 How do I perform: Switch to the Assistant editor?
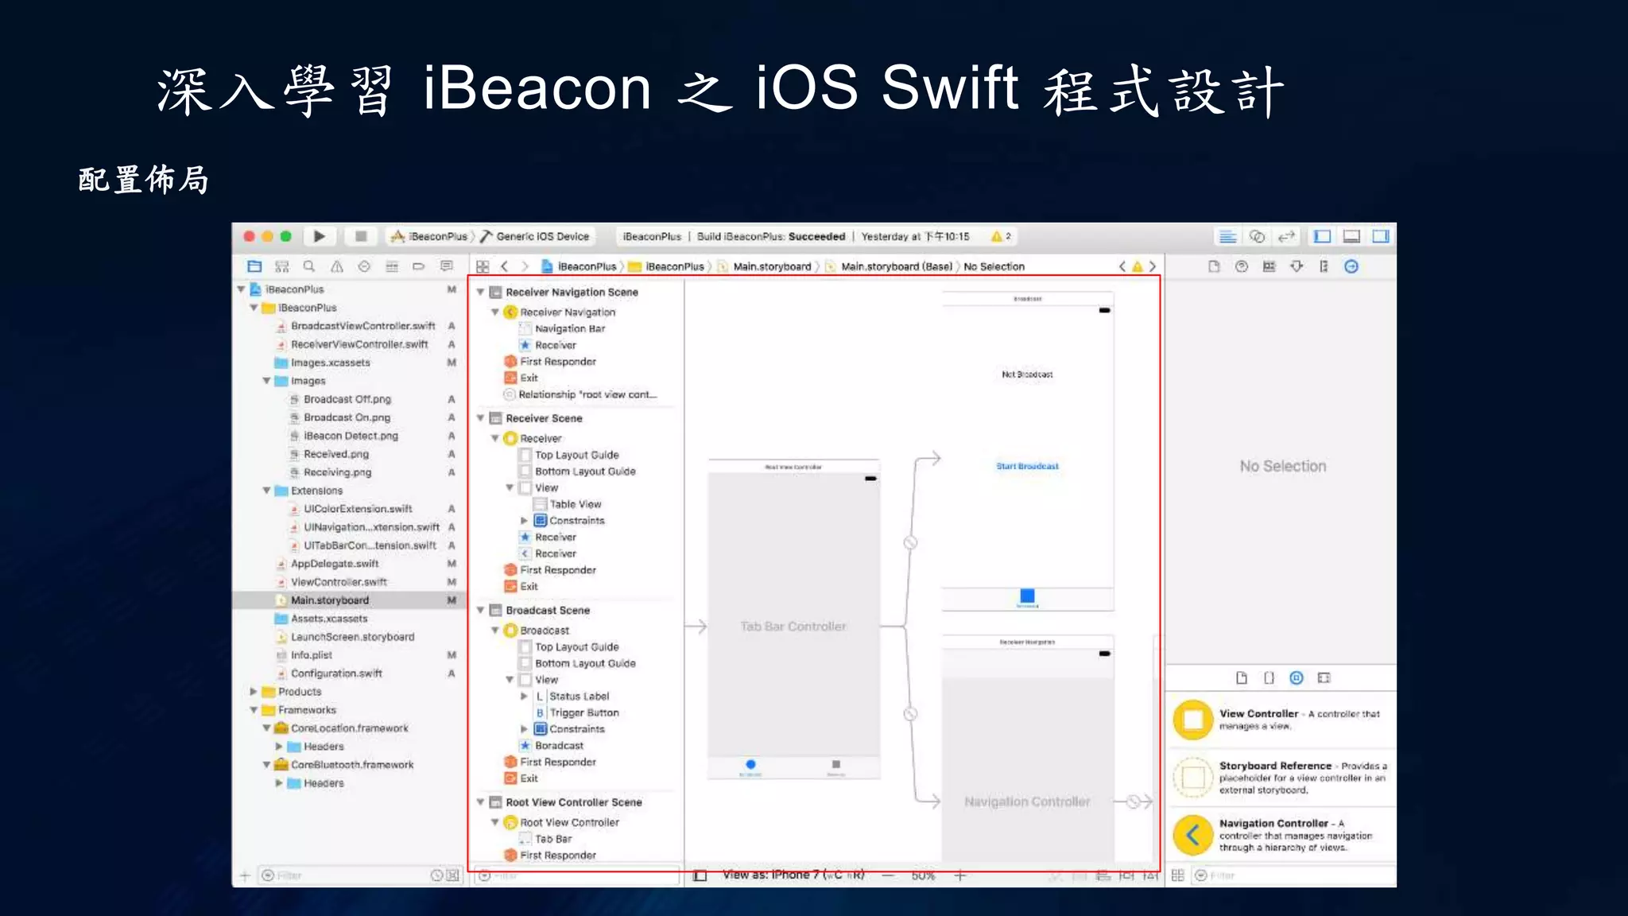point(1257,236)
